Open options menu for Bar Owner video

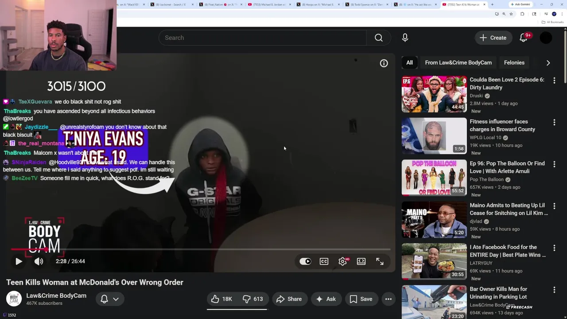[x=554, y=290]
